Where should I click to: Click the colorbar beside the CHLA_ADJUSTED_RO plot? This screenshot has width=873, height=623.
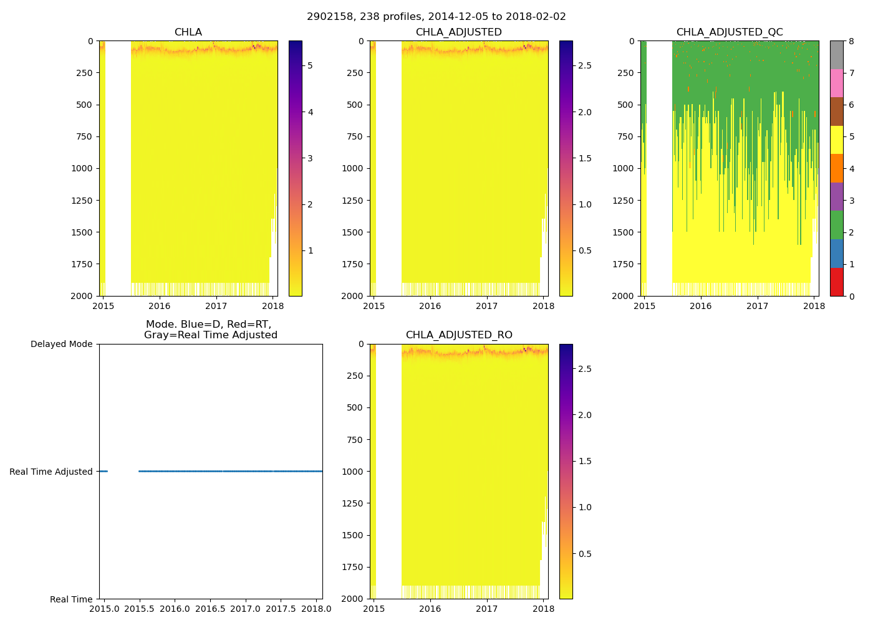point(566,471)
